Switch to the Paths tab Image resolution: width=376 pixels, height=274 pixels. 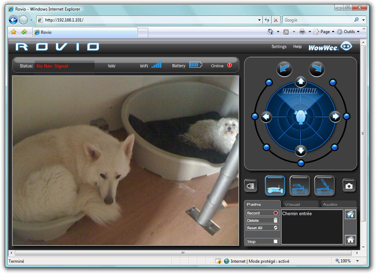click(x=262, y=204)
